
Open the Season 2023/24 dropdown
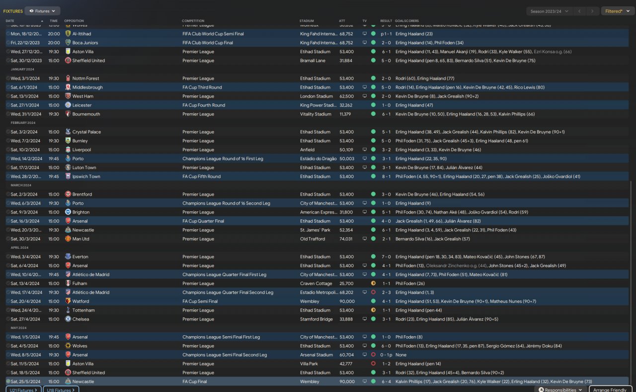pyautogui.click(x=549, y=11)
